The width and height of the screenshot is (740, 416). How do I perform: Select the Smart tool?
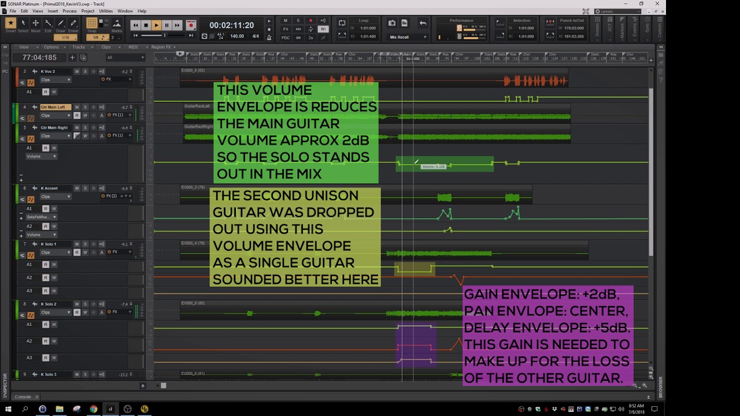(x=10, y=24)
